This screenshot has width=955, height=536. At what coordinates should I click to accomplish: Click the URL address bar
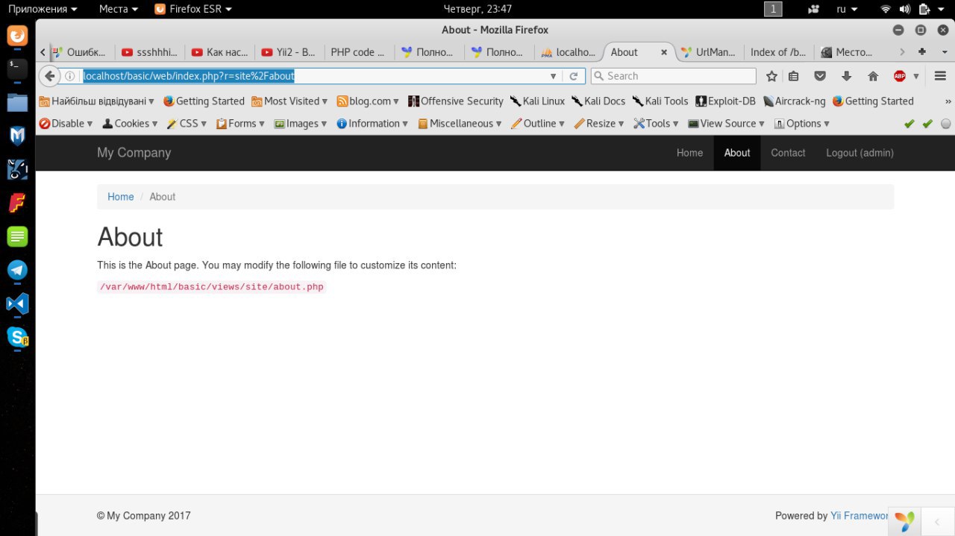(313, 76)
